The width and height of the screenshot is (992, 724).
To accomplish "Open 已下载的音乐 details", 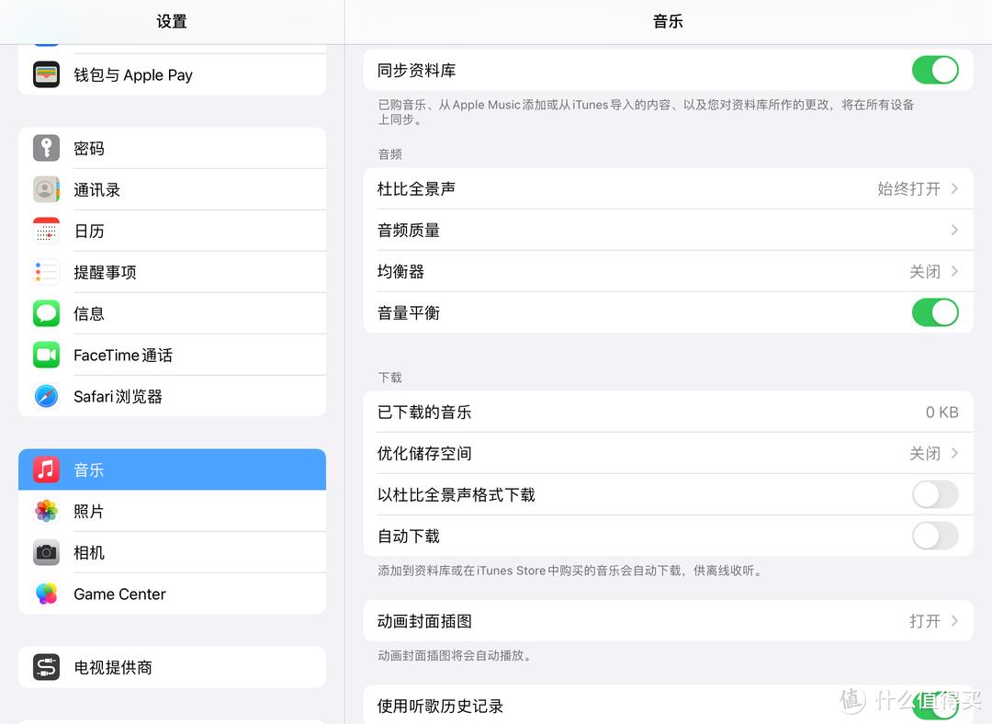I will click(668, 412).
